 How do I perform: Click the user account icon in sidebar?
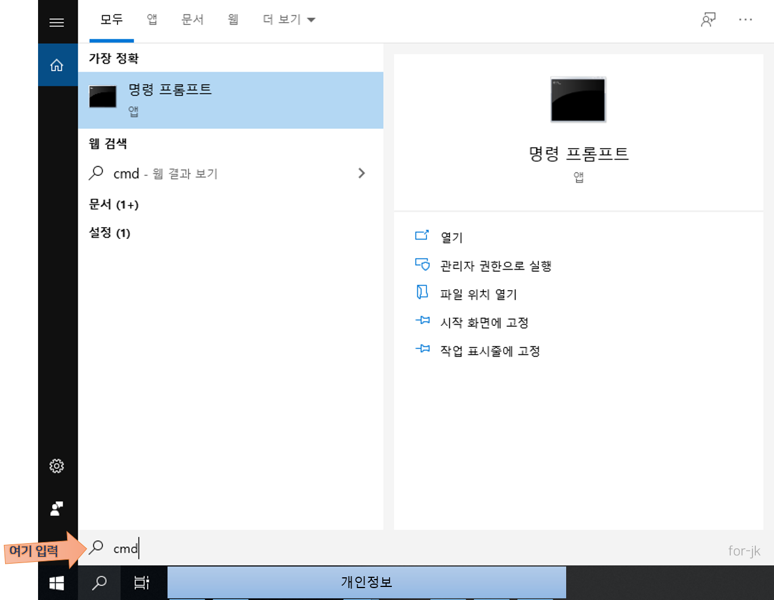point(57,509)
